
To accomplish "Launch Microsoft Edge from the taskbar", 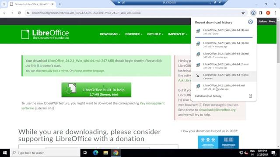I will (x=95, y=153).
